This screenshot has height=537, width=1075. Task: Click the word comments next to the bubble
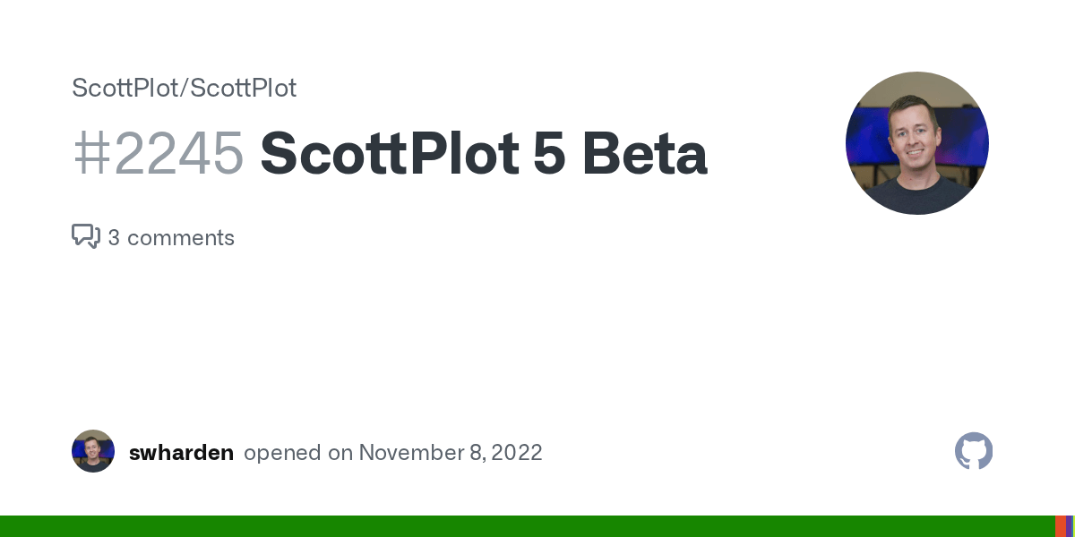180,238
